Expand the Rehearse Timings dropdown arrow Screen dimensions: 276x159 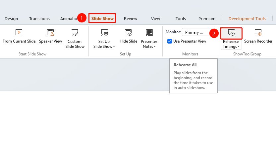[x=239, y=47]
